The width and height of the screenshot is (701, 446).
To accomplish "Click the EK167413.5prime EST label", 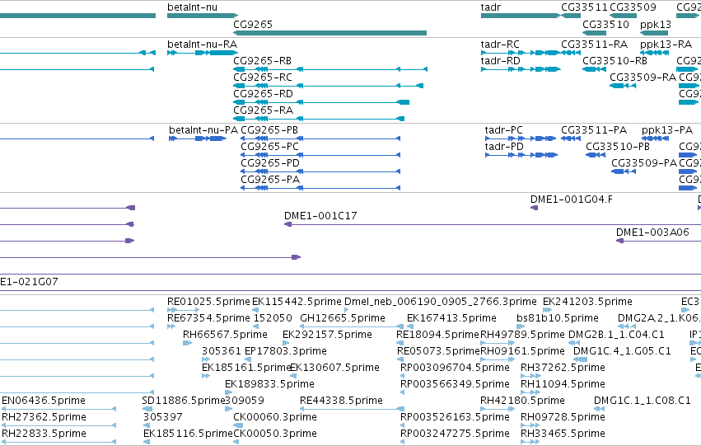I will point(451,318).
